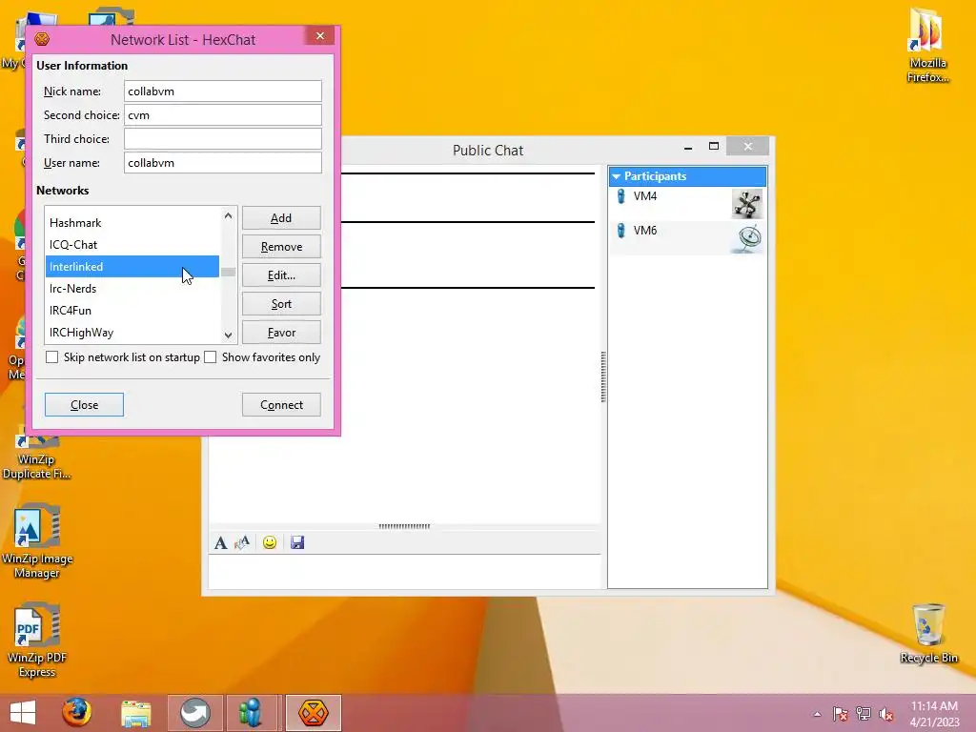This screenshot has width=976, height=732.
Task: Select Hashmark network
Action: click(x=132, y=223)
